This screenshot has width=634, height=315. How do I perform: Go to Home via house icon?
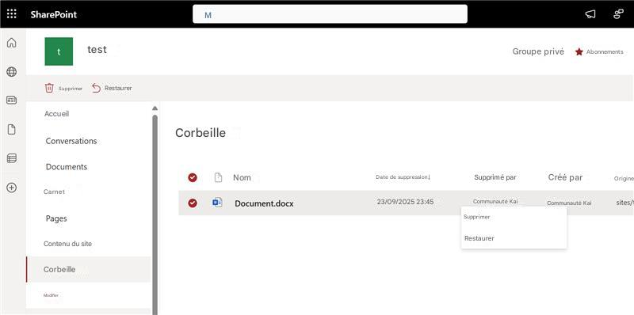point(12,43)
